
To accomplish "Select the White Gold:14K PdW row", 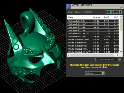I will pyautogui.click(x=93, y=52).
